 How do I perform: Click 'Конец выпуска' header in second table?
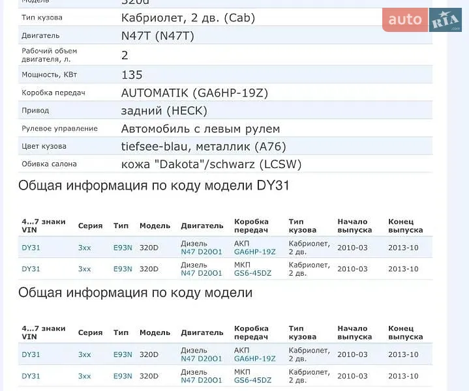coord(405,332)
